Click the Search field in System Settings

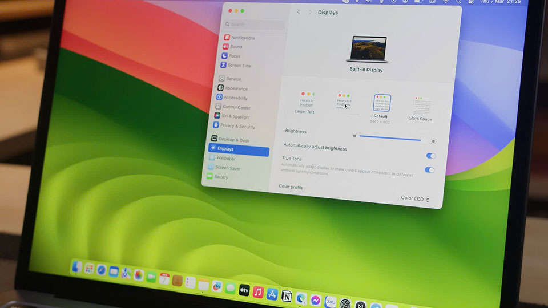click(255, 24)
